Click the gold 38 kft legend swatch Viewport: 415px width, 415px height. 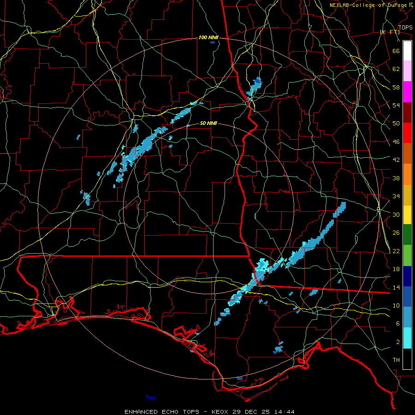pos(407,195)
